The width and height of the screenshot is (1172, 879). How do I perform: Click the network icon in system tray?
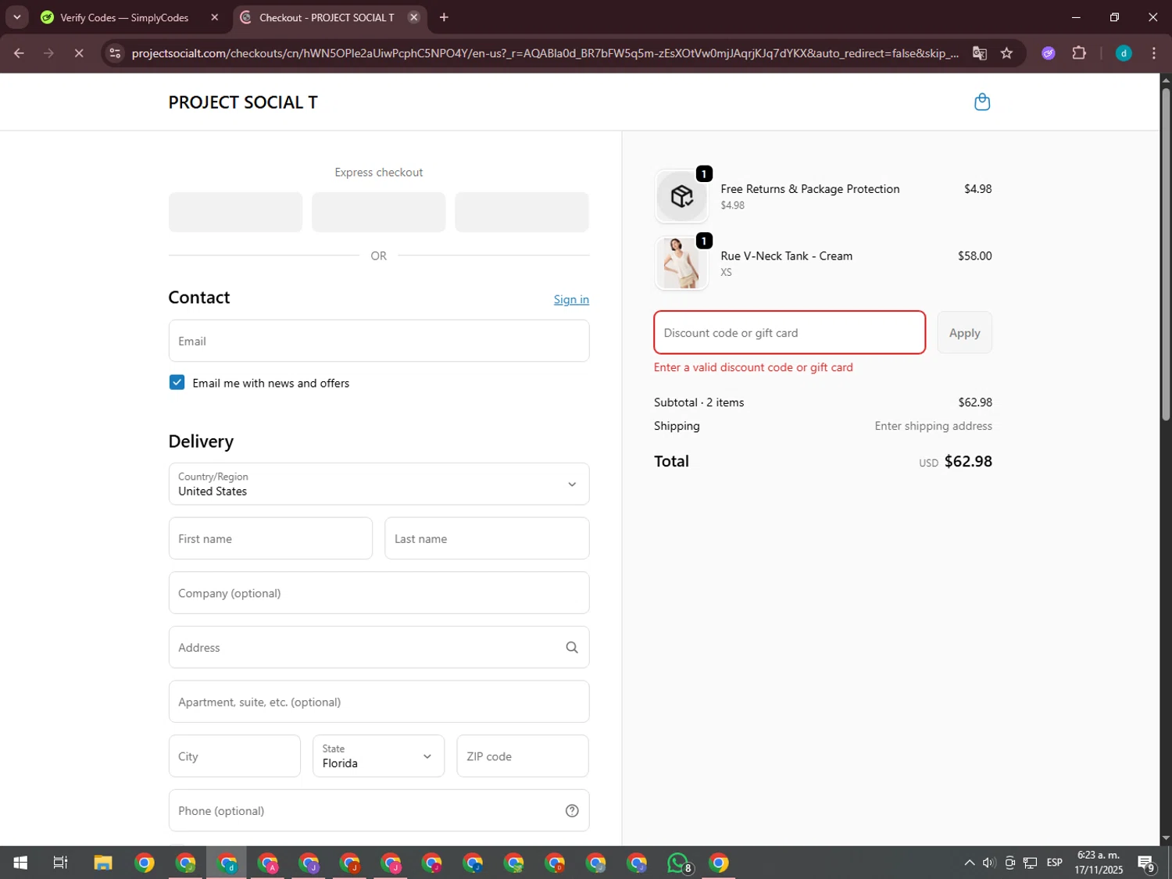click(x=1031, y=863)
